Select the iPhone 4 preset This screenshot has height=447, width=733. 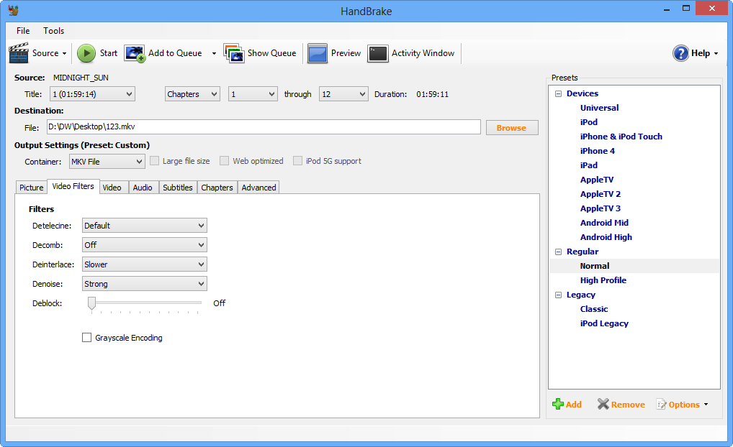pos(597,151)
